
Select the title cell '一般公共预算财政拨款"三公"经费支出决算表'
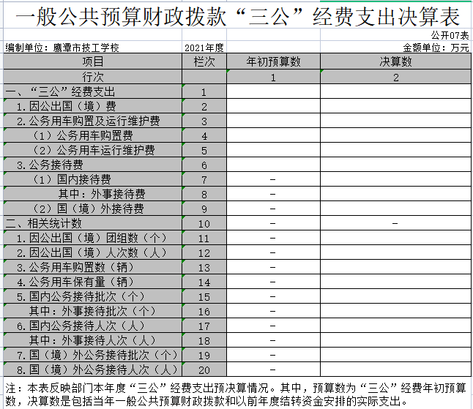(x=236, y=15)
